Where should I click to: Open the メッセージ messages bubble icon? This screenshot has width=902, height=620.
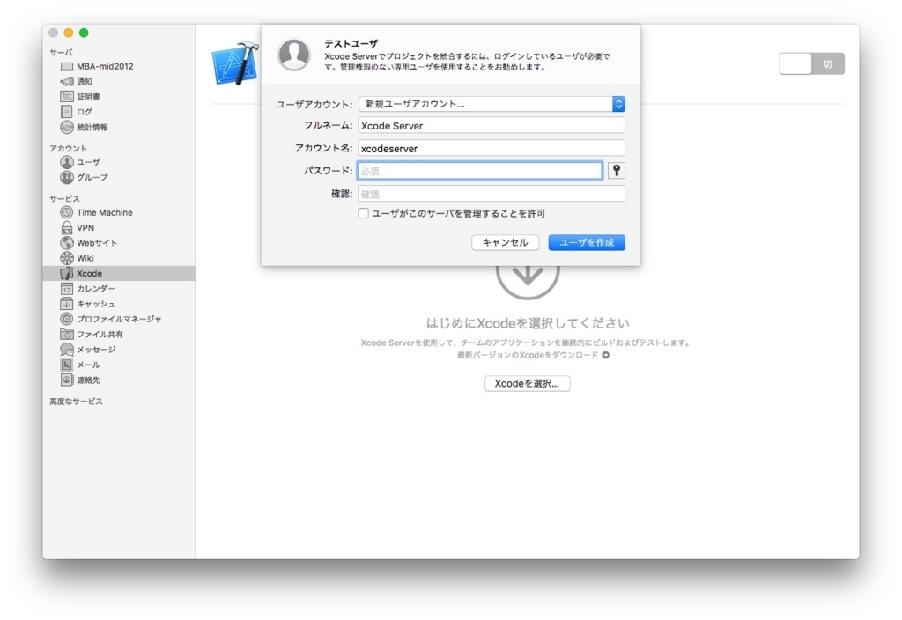(67, 349)
